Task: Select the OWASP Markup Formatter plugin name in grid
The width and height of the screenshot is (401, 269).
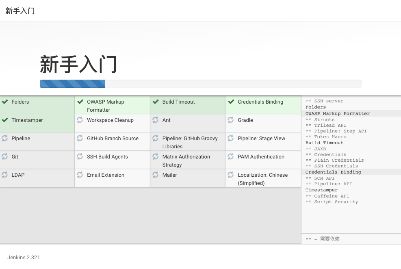Action: click(x=106, y=106)
